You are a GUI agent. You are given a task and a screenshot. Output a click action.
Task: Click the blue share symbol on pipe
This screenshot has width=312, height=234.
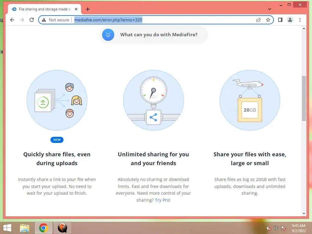154,117
